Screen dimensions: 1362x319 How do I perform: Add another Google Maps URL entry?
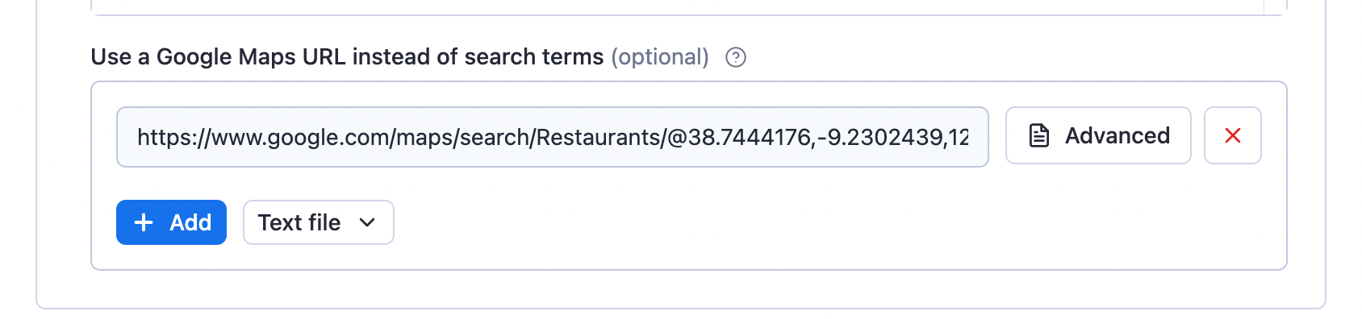[171, 222]
